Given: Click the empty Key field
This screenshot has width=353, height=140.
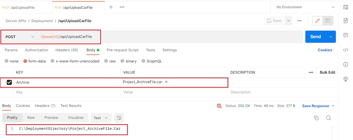Looking at the screenshot, I should coord(67,92).
